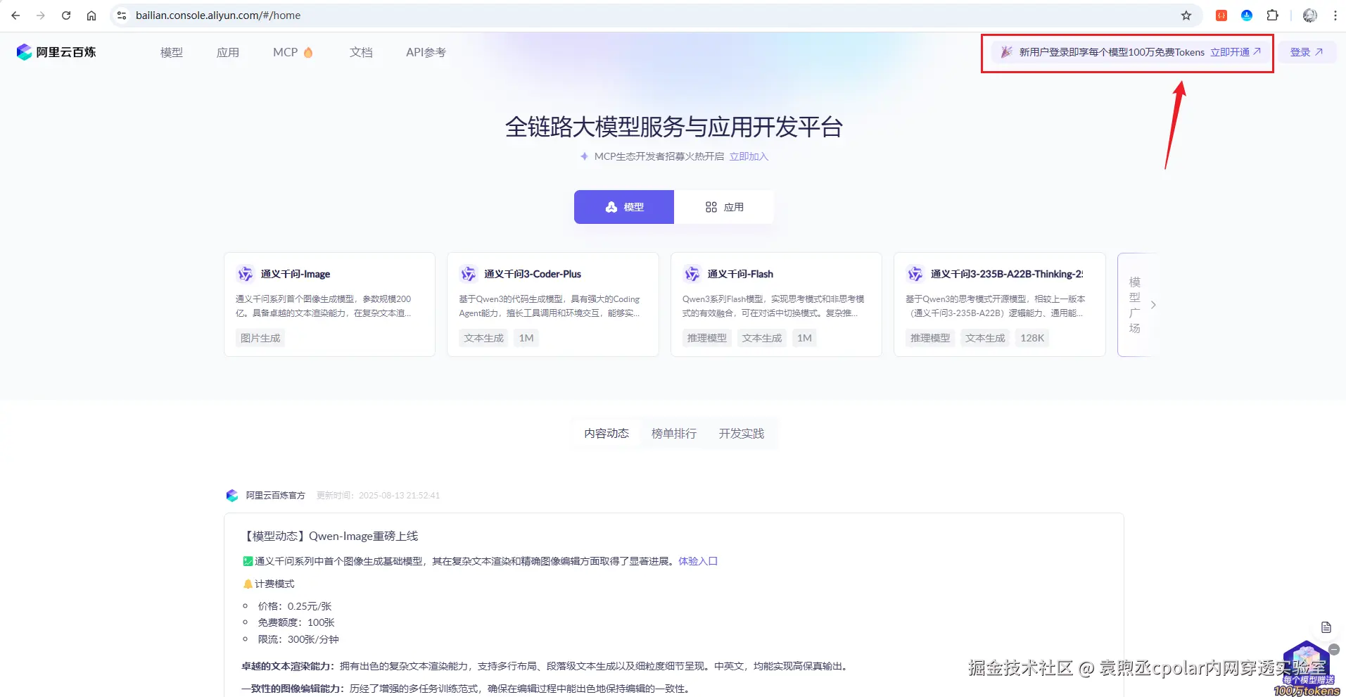Click the document icon at right edge
The height and width of the screenshot is (697, 1346).
click(1326, 627)
